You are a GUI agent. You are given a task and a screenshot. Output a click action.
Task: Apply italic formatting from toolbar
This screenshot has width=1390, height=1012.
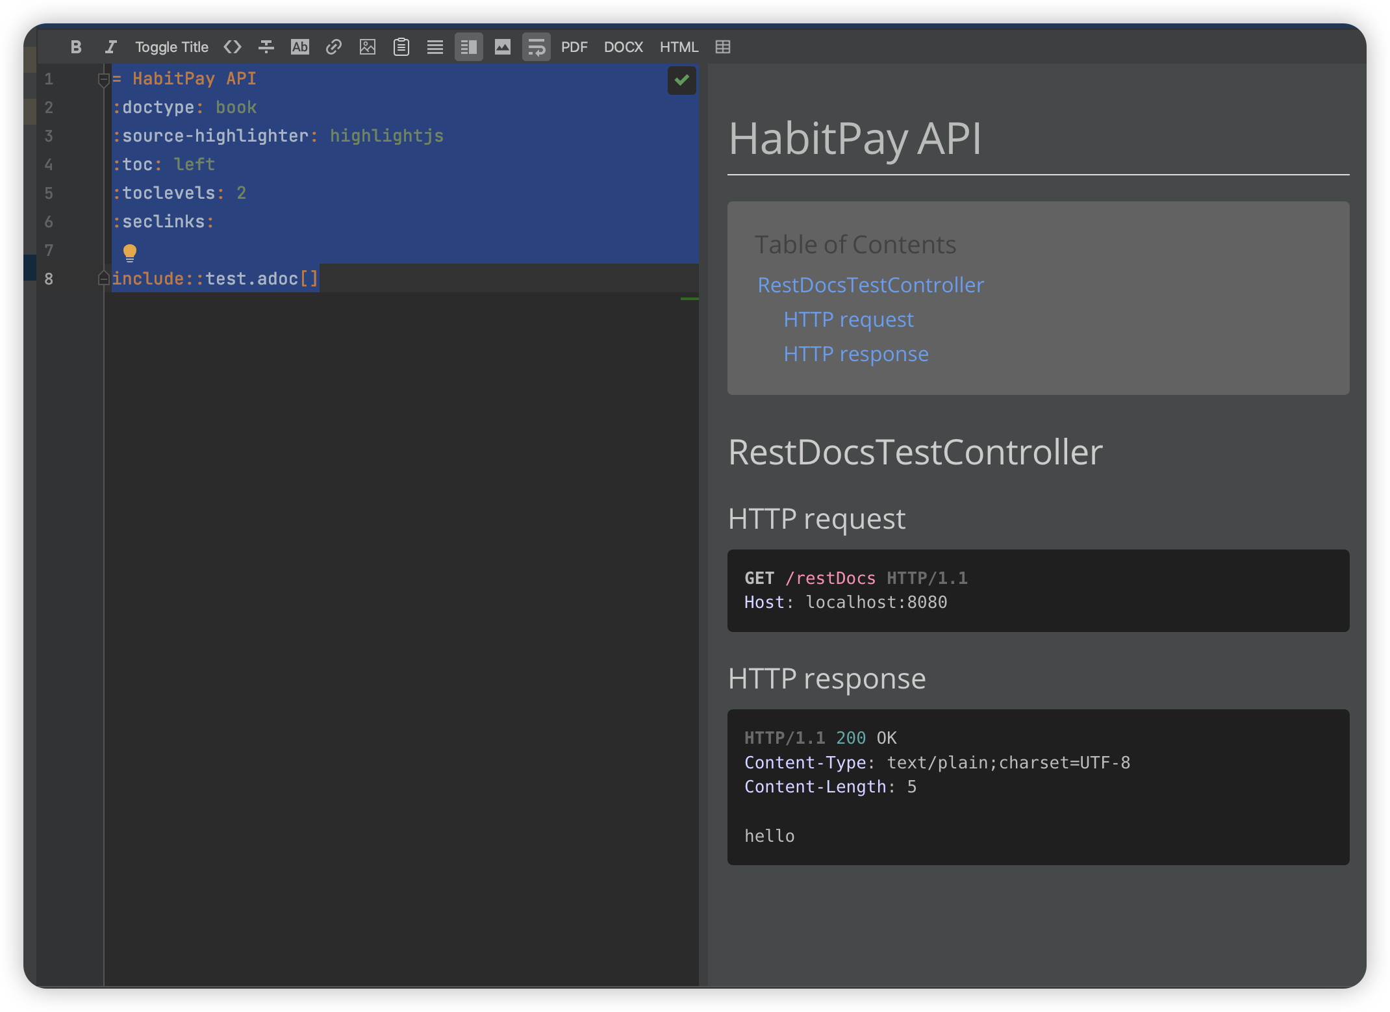(110, 47)
